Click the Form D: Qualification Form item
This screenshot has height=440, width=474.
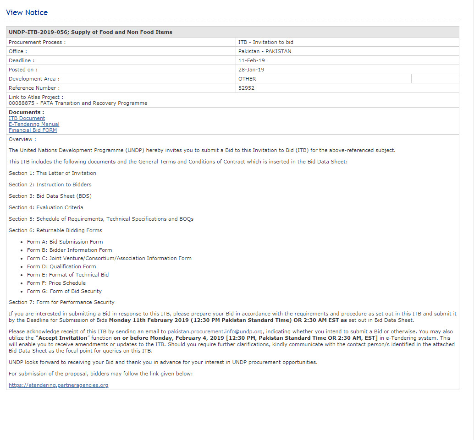click(x=61, y=266)
